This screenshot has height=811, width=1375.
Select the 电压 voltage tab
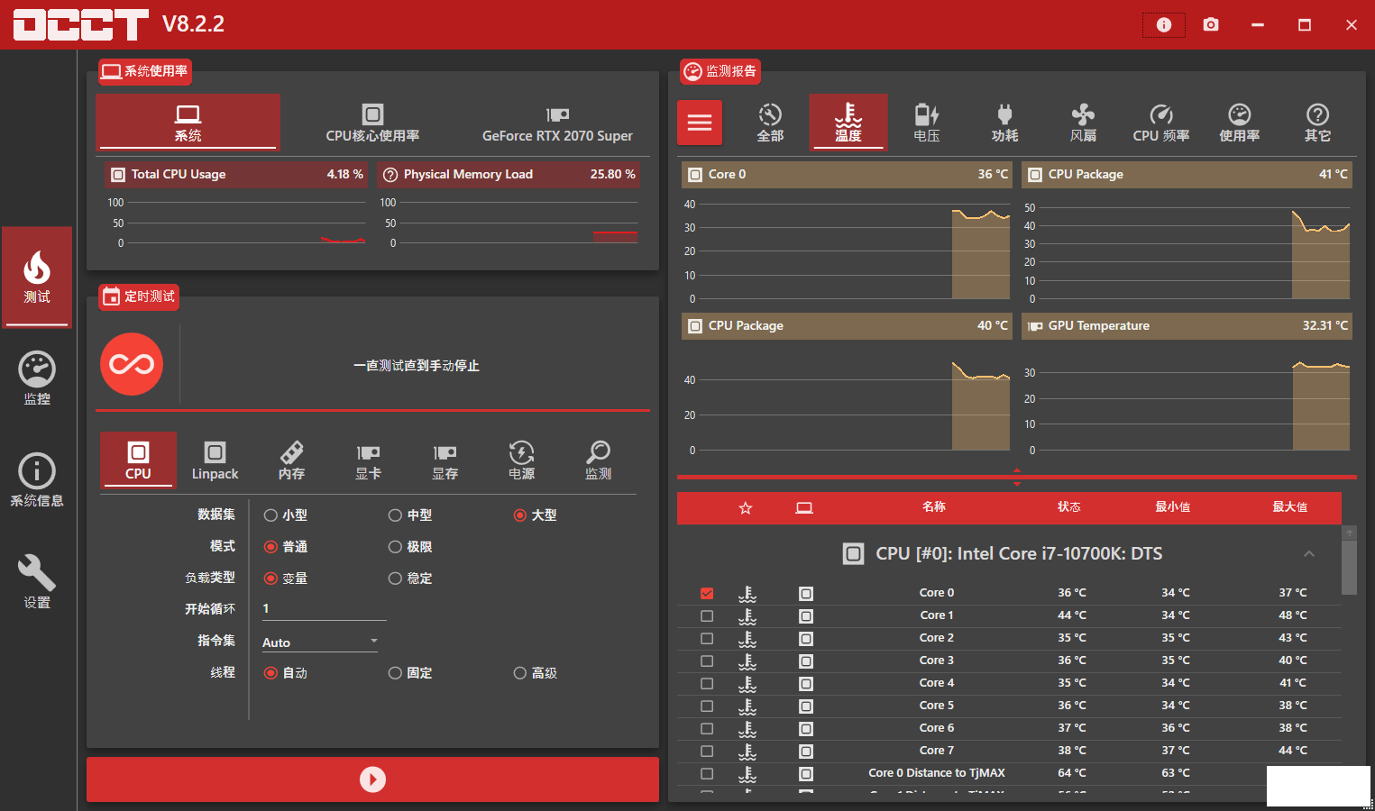pyautogui.click(x=927, y=122)
